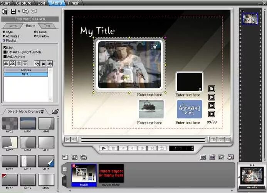
Task: Go to the Edit step tab
Action: pos(41,3)
